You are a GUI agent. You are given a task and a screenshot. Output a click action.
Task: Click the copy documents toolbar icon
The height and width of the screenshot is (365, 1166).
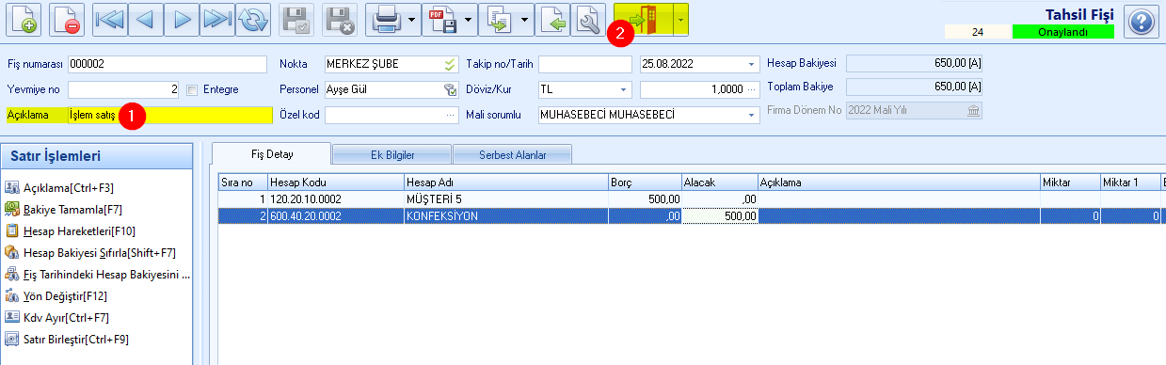pos(499,20)
